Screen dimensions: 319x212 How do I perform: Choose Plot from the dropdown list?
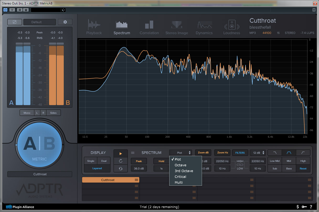[x=185, y=159]
